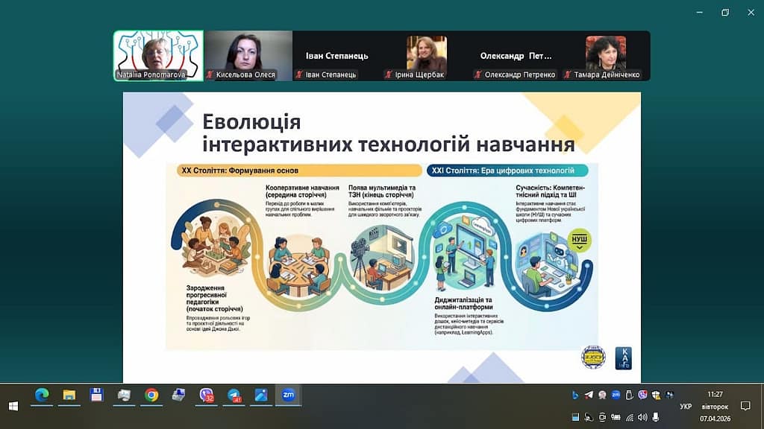
Task: Launch Google Chrome from the taskbar
Action: coord(151,395)
